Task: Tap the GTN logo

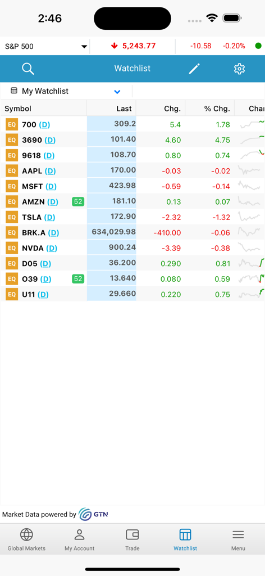Action: click(x=93, y=514)
